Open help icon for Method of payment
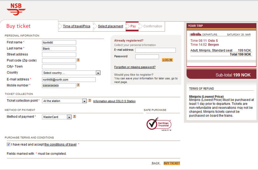Image resolution: width=258 pixels, height=170 pixels. pos(74,116)
